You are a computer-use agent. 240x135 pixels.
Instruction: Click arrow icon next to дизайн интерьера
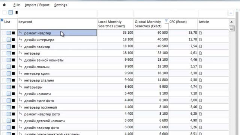click(x=20, y=39)
